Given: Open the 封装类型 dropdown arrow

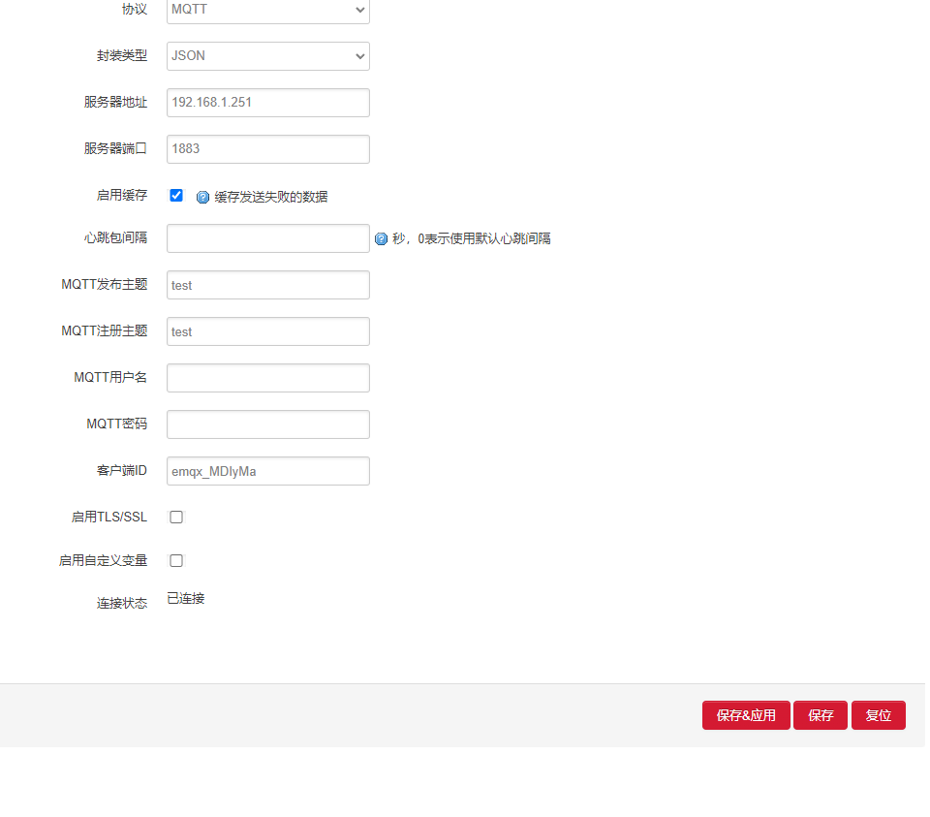Looking at the screenshot, I should tap(357, 56).
